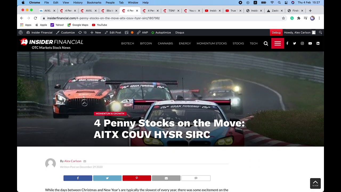This screenshot has width=341, height=192.
Task: Visit the YouTube channel from header
Action: [310, 43]
